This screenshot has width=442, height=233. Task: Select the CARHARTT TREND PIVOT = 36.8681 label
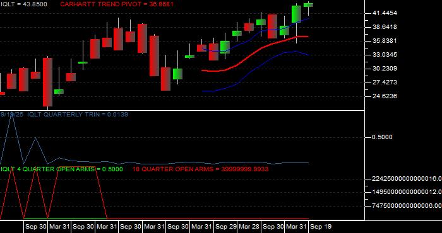click(x=117, y=4)
